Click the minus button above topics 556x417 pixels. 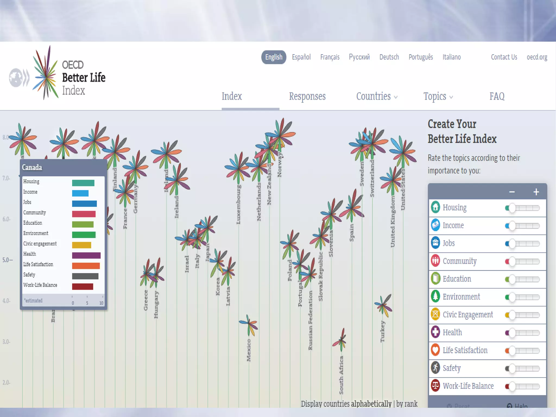pos(512,192)
